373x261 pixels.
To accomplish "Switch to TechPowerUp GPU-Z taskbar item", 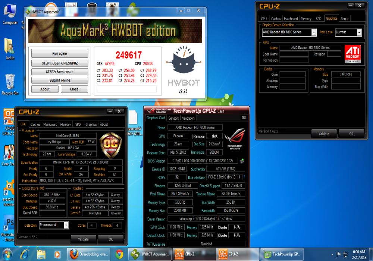I will (282, 254).
